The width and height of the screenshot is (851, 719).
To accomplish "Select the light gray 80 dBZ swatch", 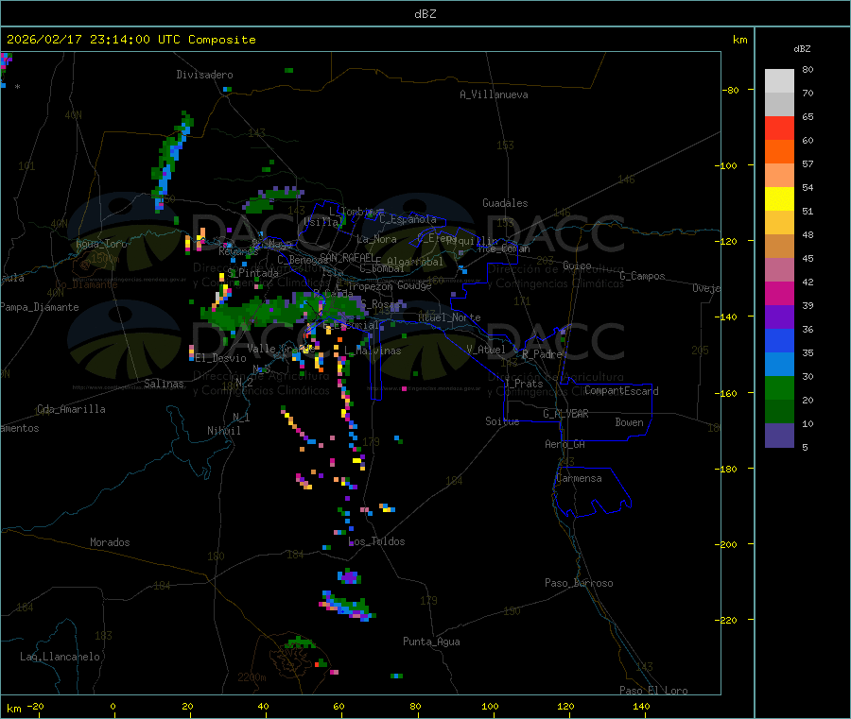I will point(779,81).
